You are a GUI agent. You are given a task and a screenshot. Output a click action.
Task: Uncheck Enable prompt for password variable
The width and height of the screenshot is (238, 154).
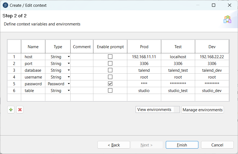[x=110, y=84]
